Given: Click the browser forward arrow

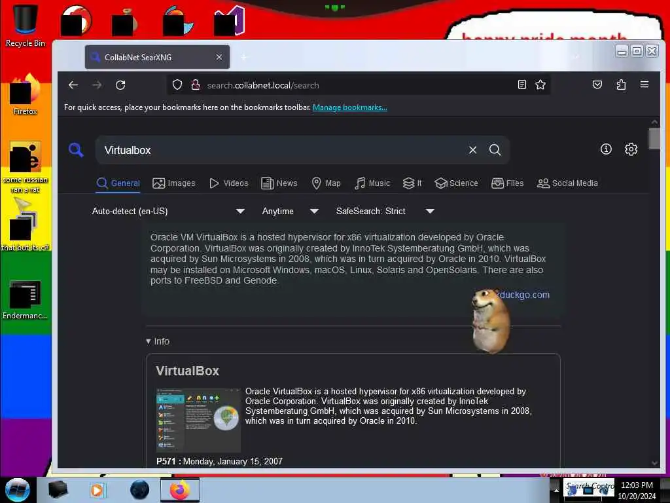Looking at the screenshot, I should pyautogui.click(x=97, y=85).
